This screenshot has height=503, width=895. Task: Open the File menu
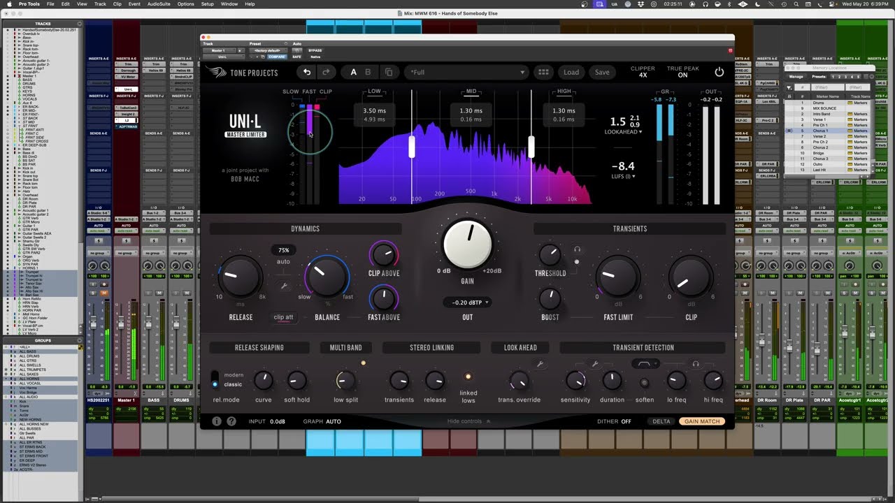point(50,4)
